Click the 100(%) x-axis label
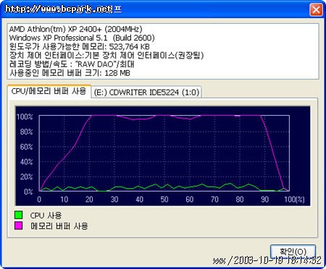The height and width of the screenshot is (269, 326). [x=294, y=200]
